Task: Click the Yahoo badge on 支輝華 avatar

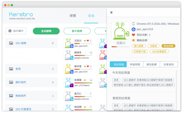Action: click(71, 85)
